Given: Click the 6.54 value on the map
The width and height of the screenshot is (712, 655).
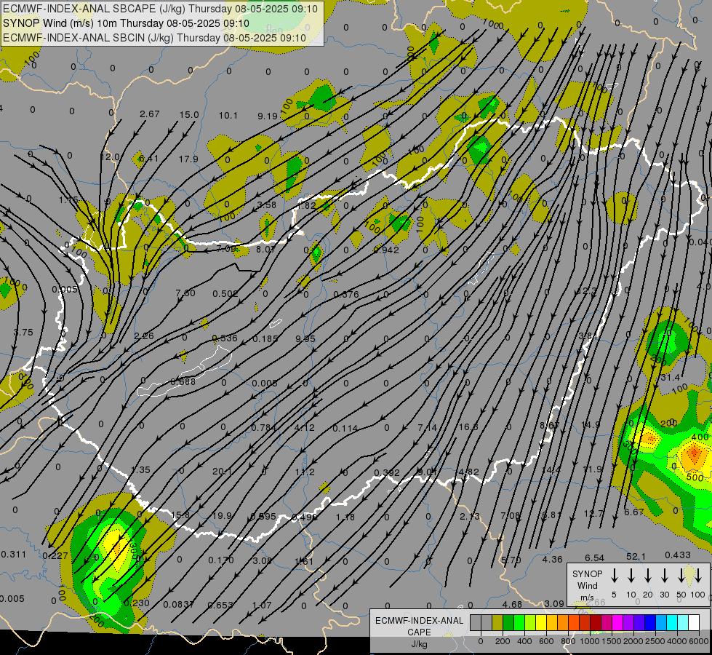Looking at the screenshot, I should (x=594, y=557).
